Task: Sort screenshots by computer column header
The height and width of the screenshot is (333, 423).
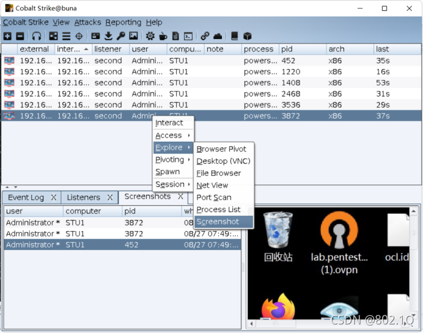Action: [x=92, y=211]
